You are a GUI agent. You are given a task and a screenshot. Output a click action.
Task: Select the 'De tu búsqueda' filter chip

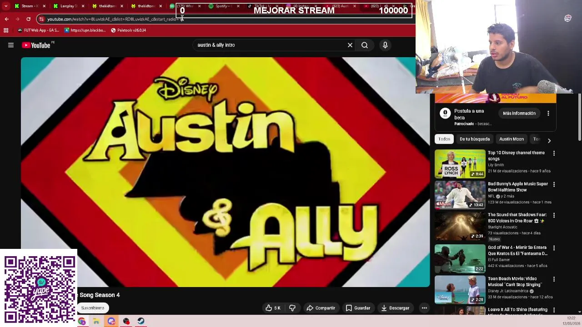coord(475,139)
